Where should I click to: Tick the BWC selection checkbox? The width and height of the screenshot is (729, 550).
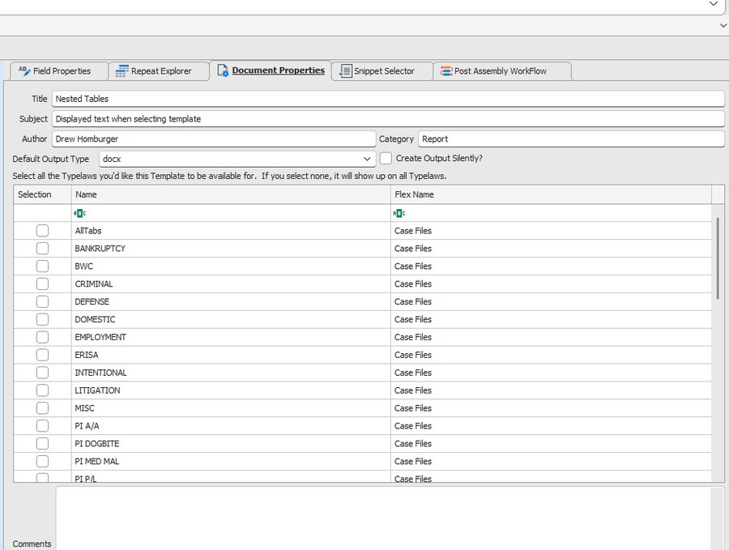point(42,266)
